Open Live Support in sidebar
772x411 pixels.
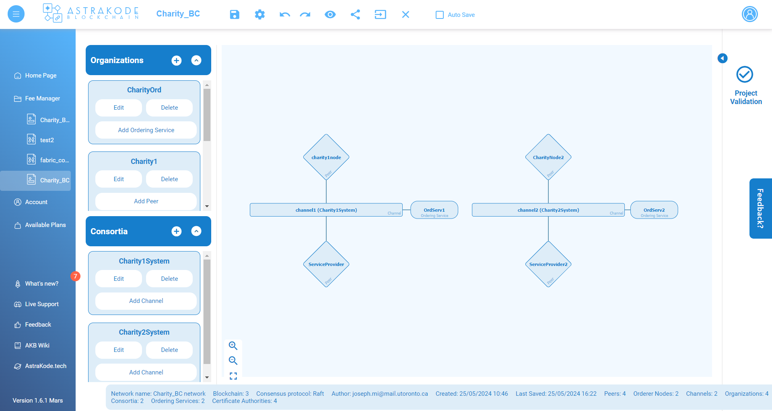[x=36, y=304]
